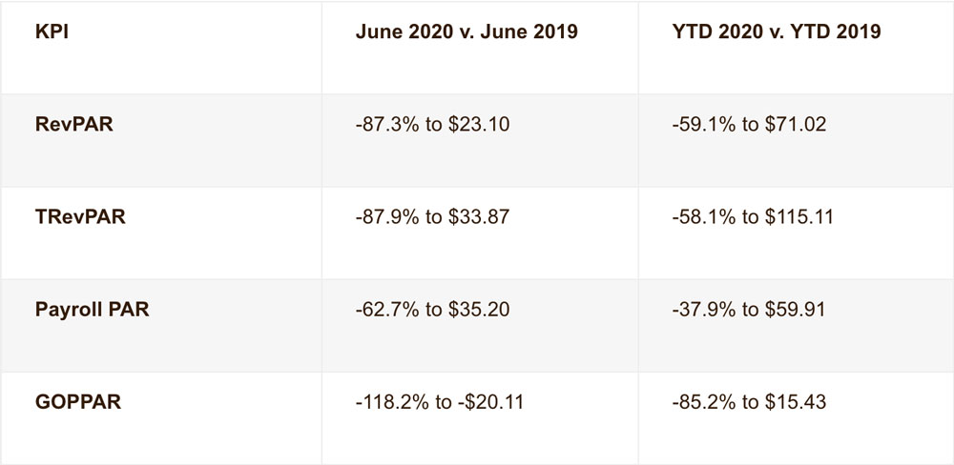Image resolution: width=954 pixels, height=465 pixels.
Task: Select the RevPAR row label
Action: 72,124
